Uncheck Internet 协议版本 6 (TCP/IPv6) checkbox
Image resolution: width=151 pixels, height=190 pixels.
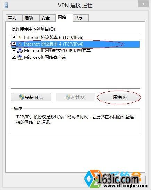tap(14, 37)
